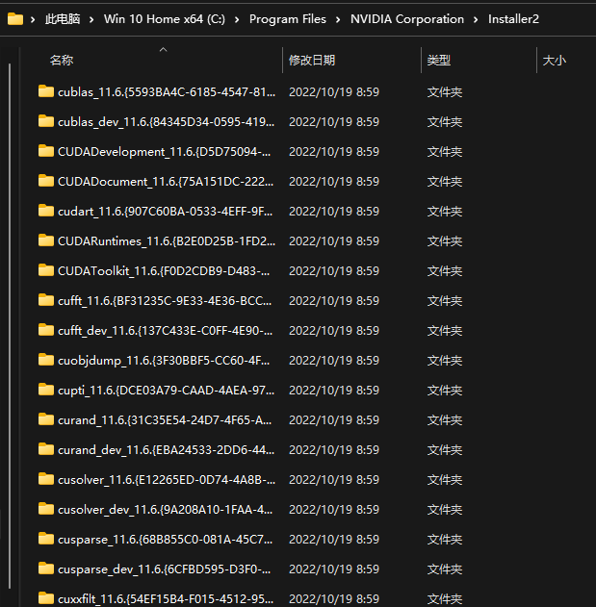Sort by 类型 column header
596x607 pixels.
pyautogui.click(x=439, y=61)
